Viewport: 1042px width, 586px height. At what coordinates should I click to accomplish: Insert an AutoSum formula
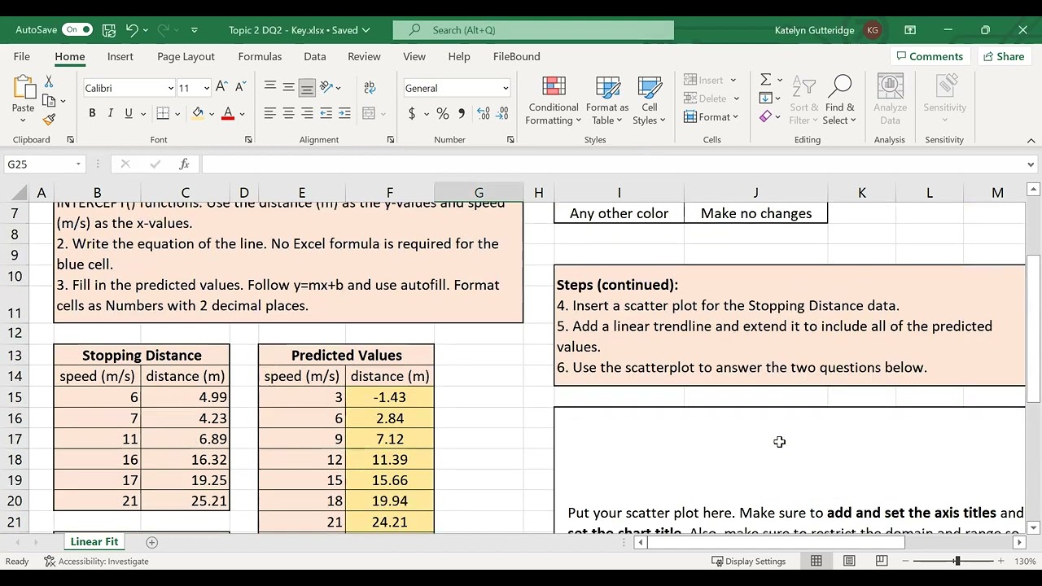pos(765,80)
